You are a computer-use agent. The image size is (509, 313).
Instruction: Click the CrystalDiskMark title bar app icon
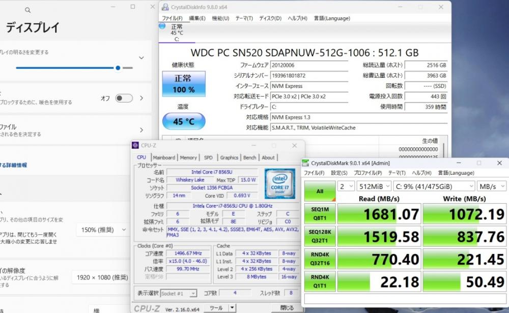pos(305,163)
